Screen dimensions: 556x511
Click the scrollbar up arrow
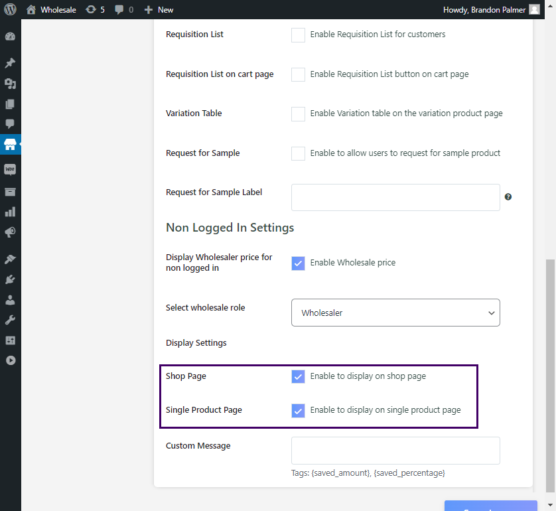550,5
